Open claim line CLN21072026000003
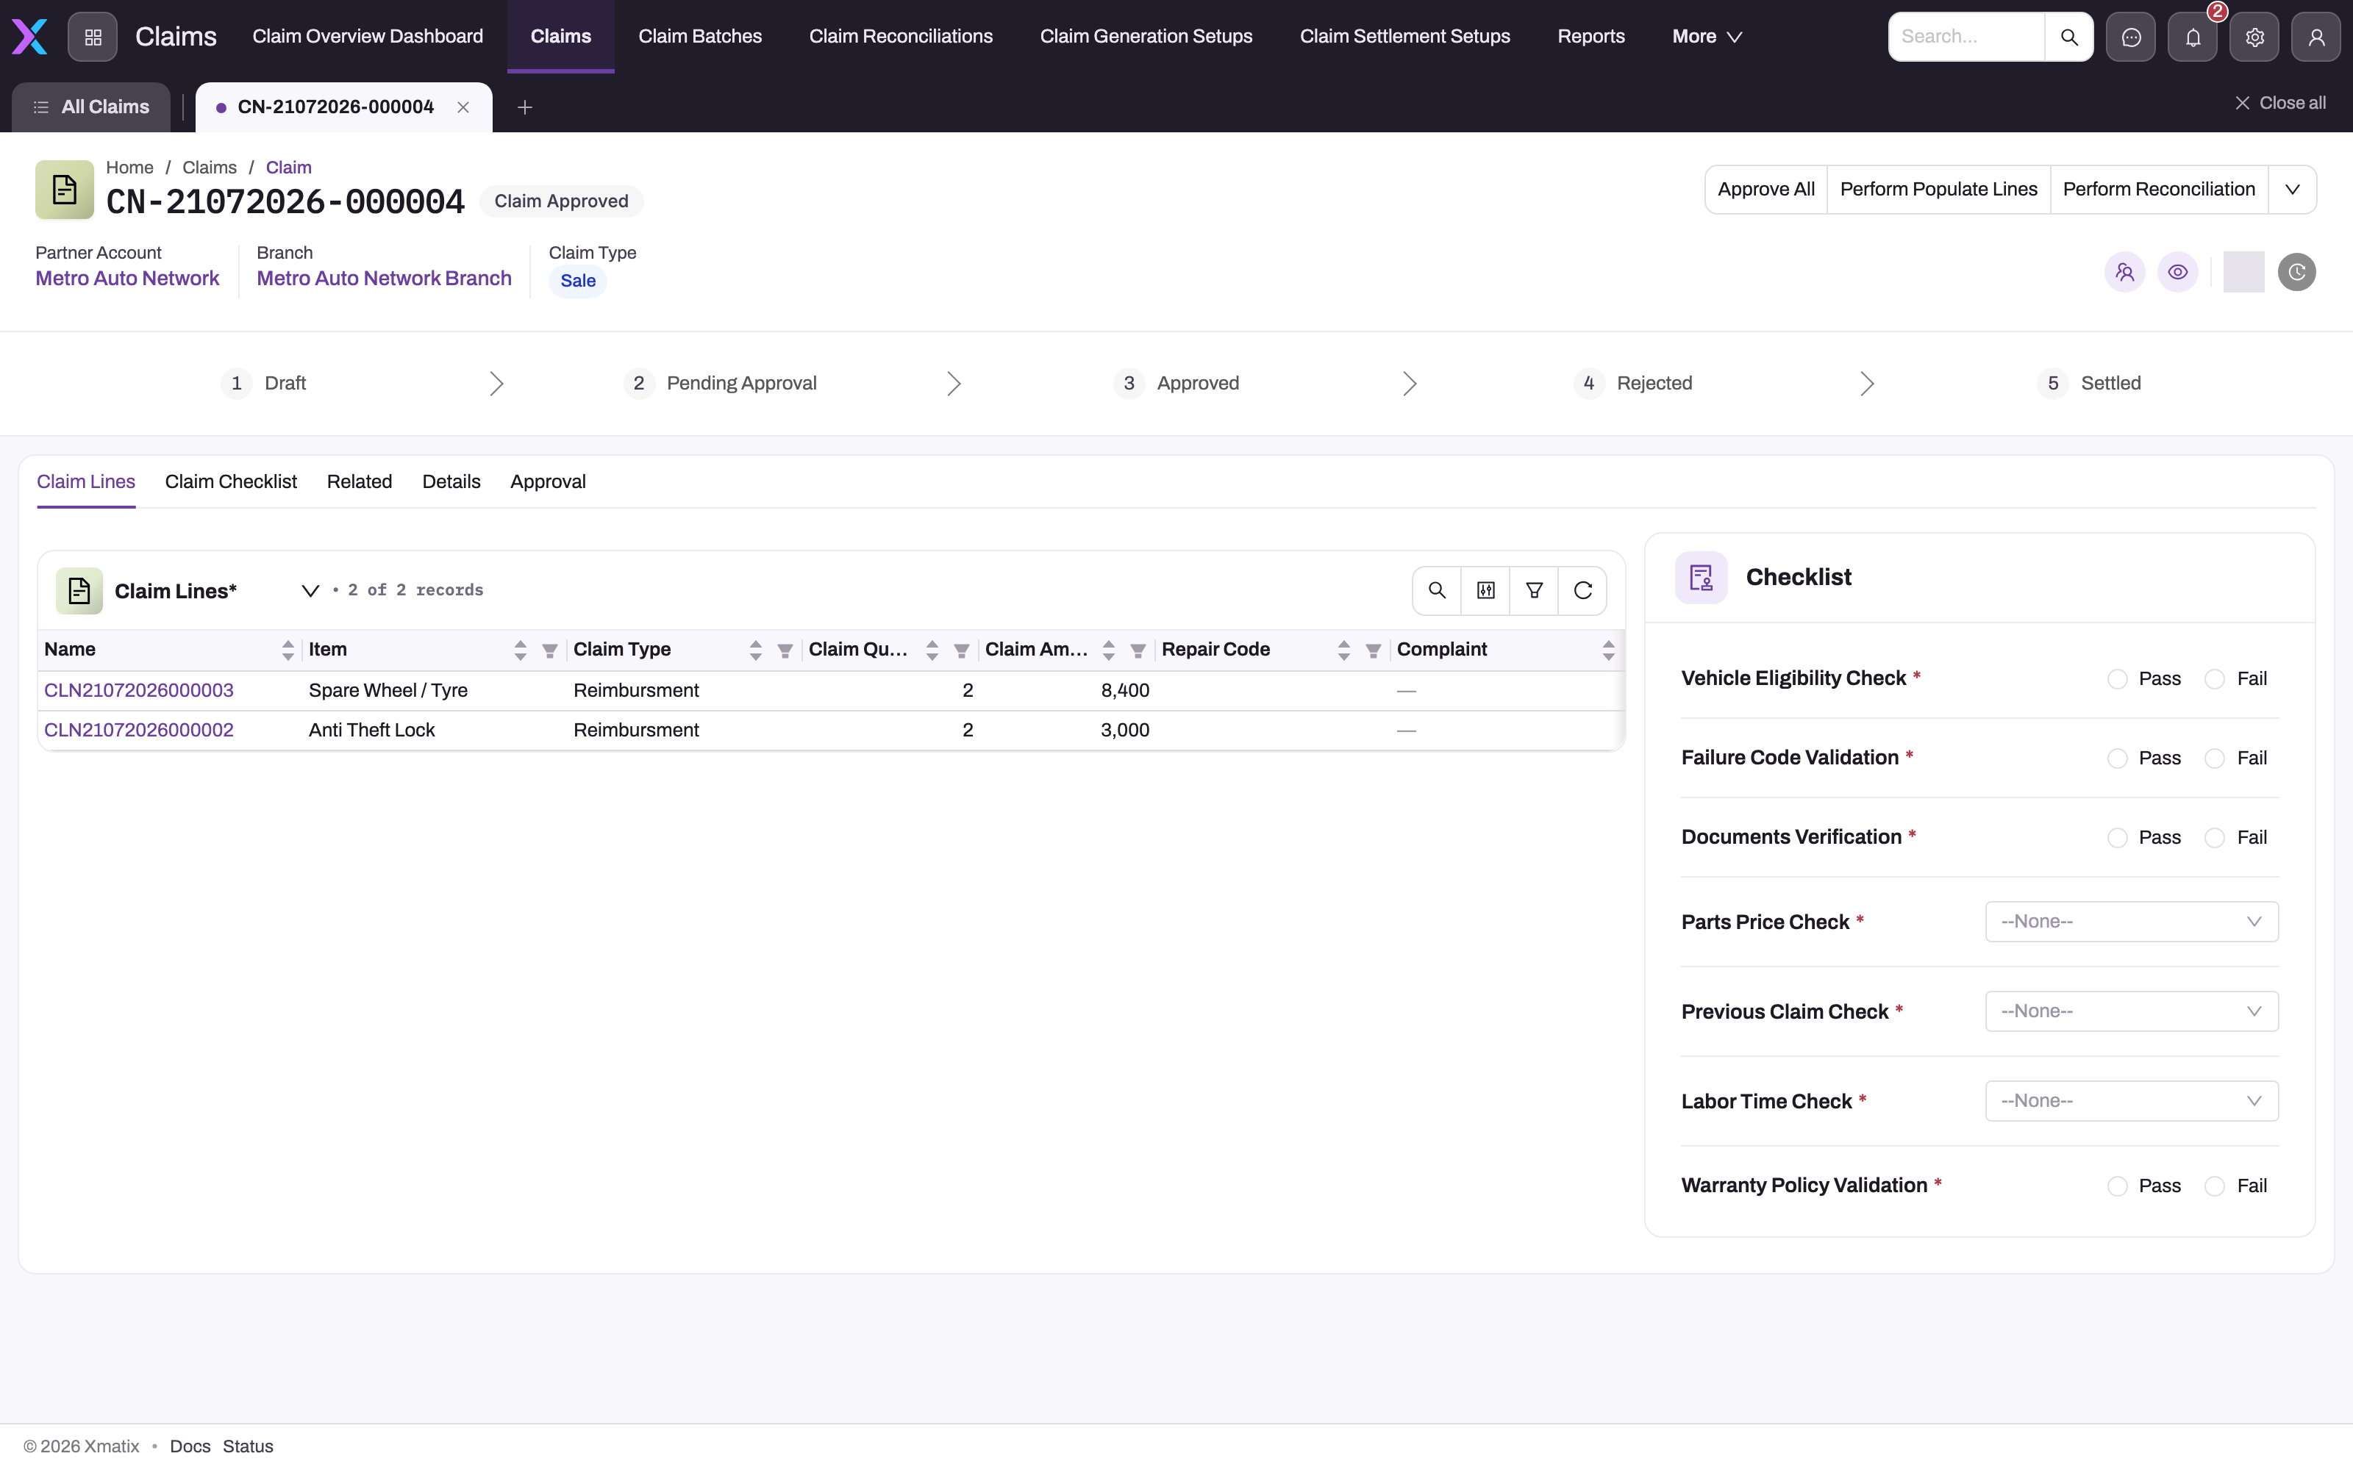This screenshot has height=1470, width=2353. coord(139,690)
